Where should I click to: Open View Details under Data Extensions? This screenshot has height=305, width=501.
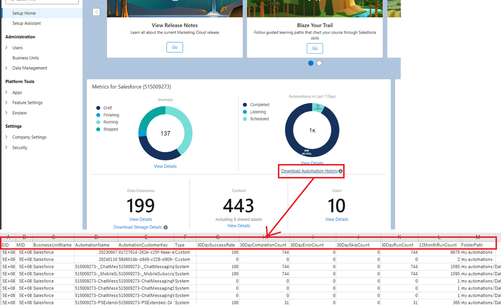click(141, 219)
